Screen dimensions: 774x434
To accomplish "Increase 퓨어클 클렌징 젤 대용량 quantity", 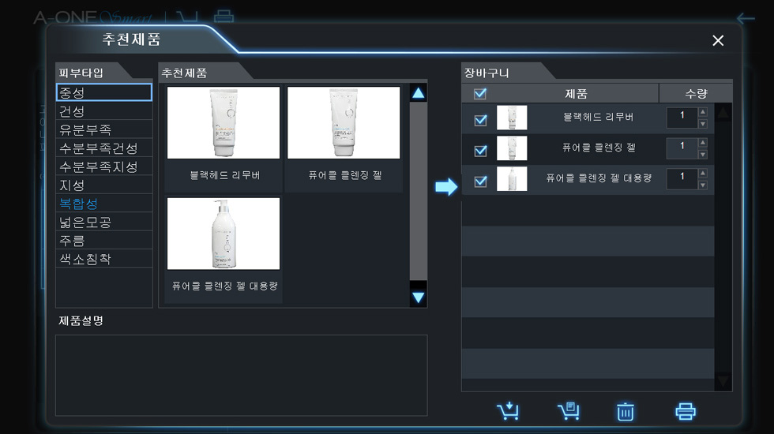I will pyautogui.click(x=703, y=173).
